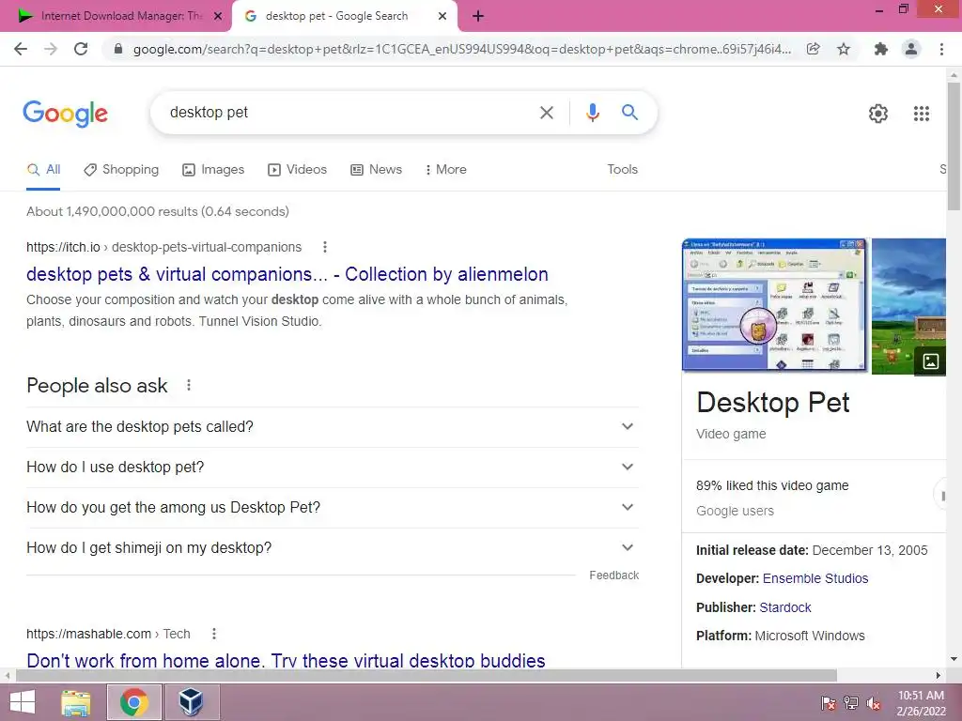Viewport: 962px width, 721px height.
Task: Select the All results tab
Action: 43,170
